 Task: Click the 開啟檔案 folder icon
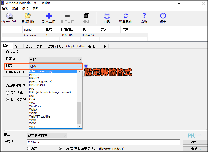click(28, 16)
